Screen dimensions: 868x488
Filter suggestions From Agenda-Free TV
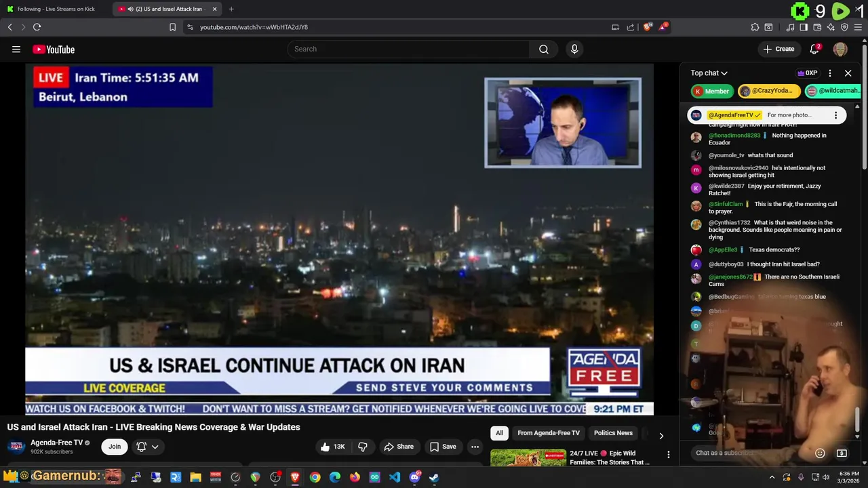point(549,433)
